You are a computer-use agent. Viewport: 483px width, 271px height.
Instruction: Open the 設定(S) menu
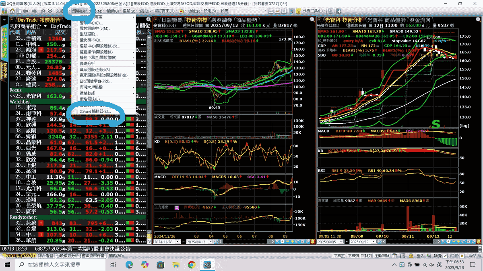click(x=210, y=11)
